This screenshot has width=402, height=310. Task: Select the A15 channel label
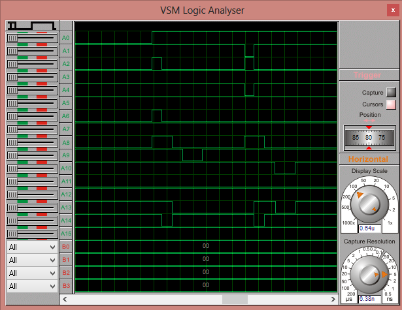tap(66, 234)
